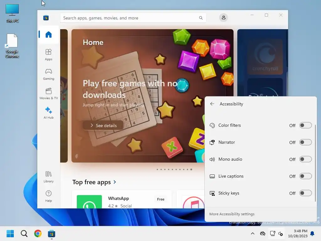Screen dimensions: 321x241
Task: Click the Free button for WhatsApp
Action: [x=161, y=199]
